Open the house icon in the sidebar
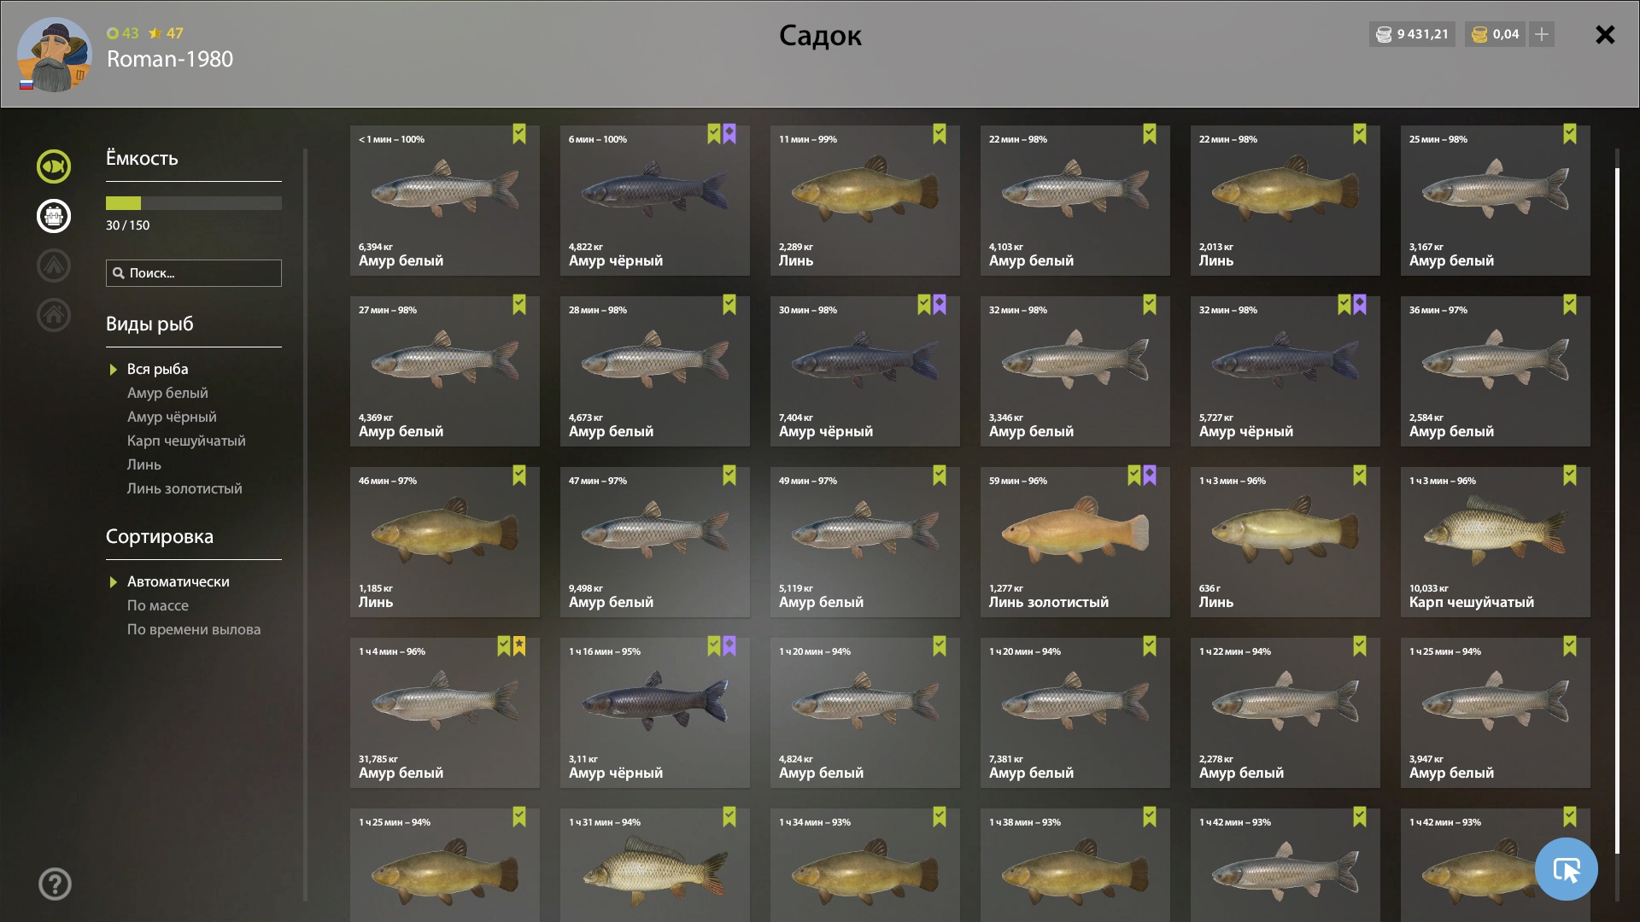The height and width of the screenshot is (922, 1640). point(54,315)
